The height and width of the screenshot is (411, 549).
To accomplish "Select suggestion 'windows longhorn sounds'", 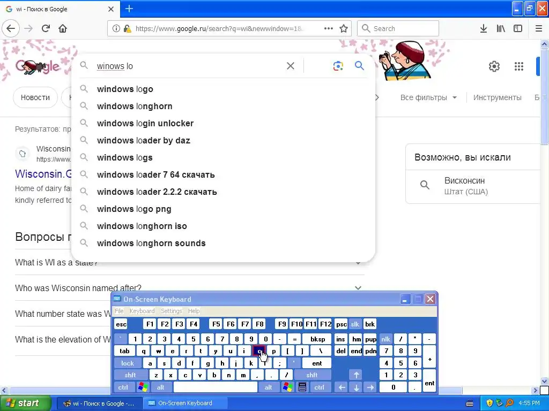I will point(223,243).
